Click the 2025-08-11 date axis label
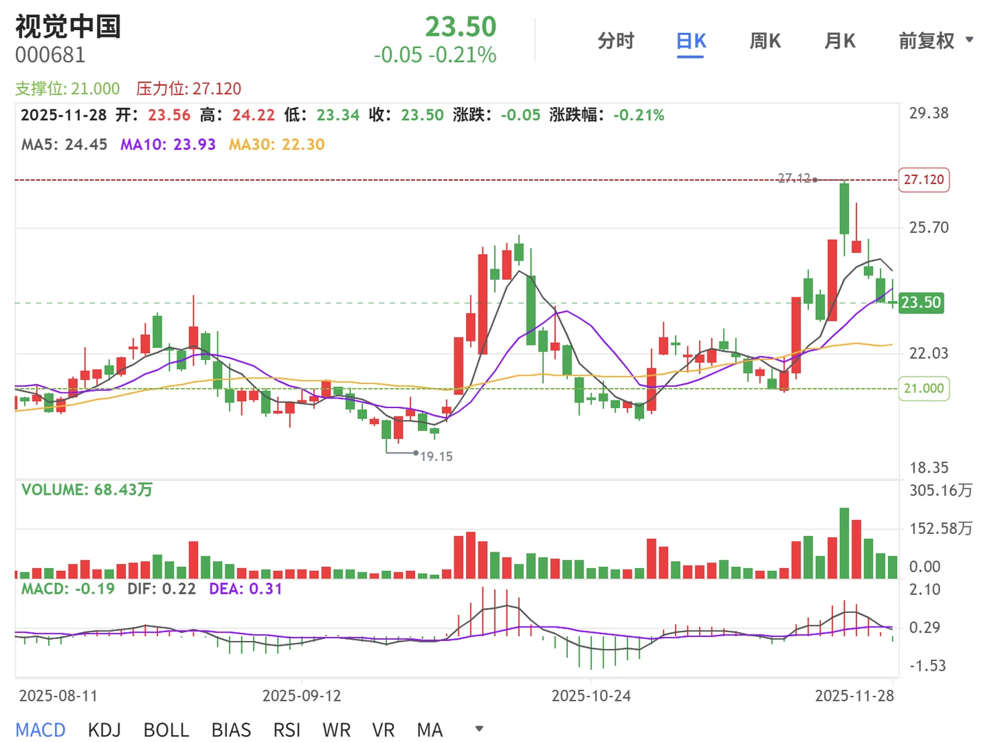Image resolution: width=985 pixels, height=742 pixels. click(58, 696)
